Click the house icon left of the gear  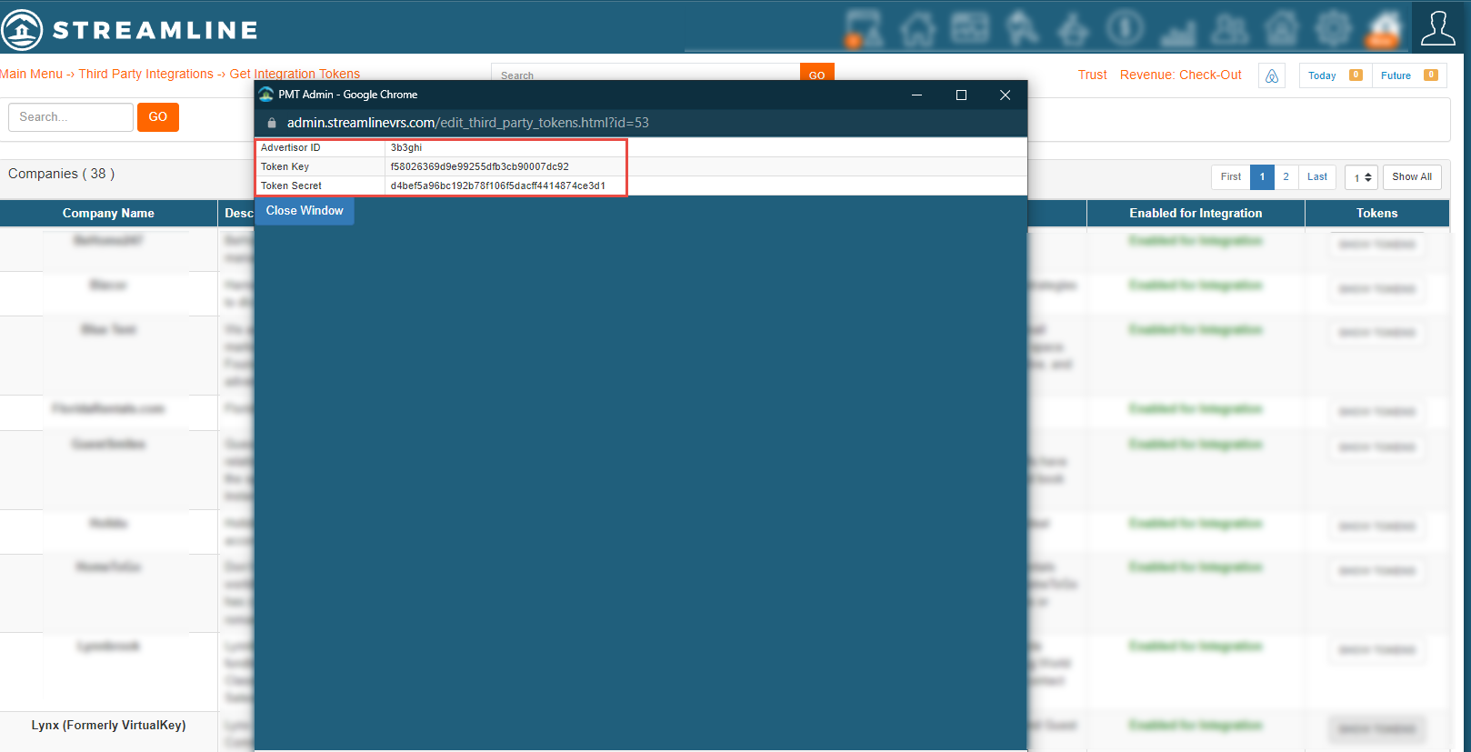[1282, 29]
